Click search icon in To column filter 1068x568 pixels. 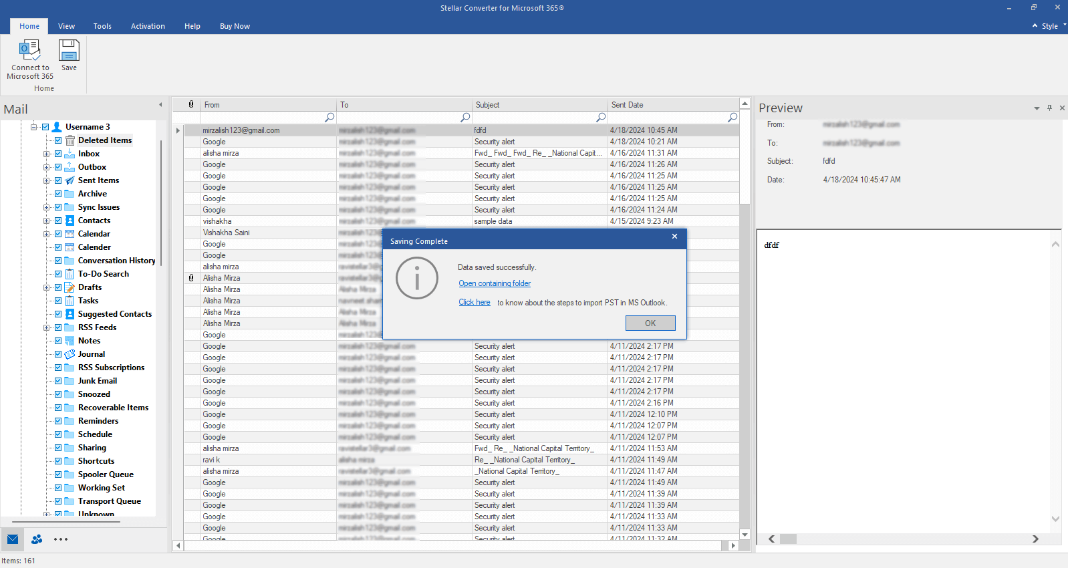point(465,118)
